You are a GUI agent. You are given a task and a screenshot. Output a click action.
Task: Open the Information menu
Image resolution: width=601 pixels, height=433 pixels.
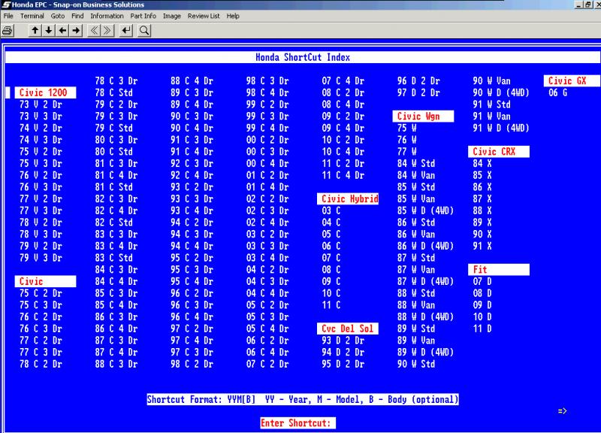[x=107, y=16]
